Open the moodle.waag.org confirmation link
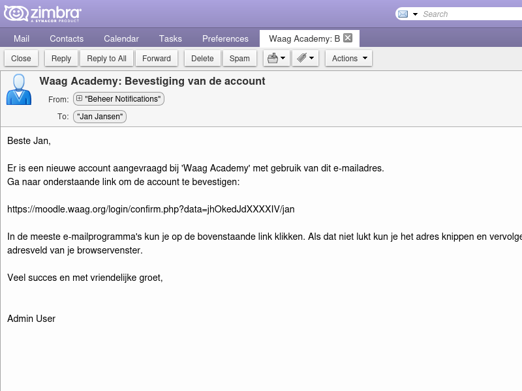Image resolution: width=522 pixels, height=391 pixels. [x=150, y=209]
